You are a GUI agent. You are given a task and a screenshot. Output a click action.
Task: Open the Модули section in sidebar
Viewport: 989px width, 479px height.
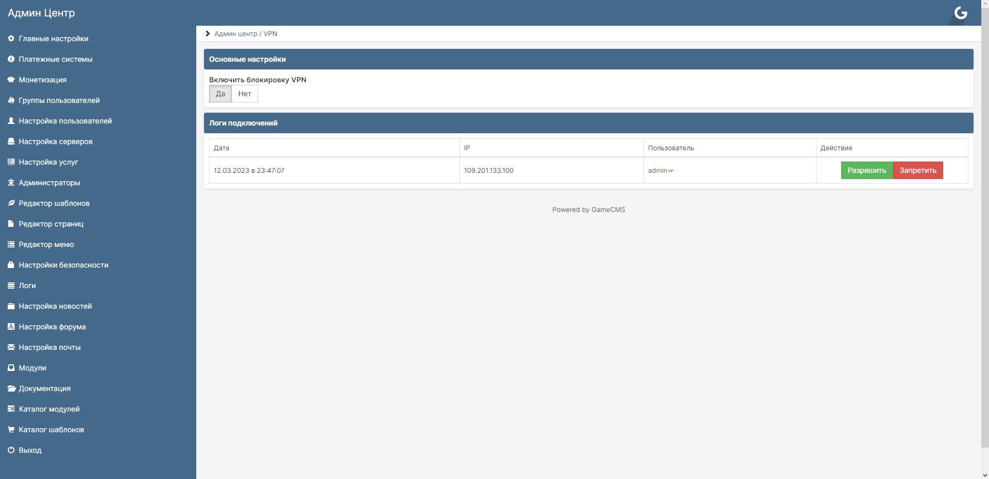(x=32, y=368)
